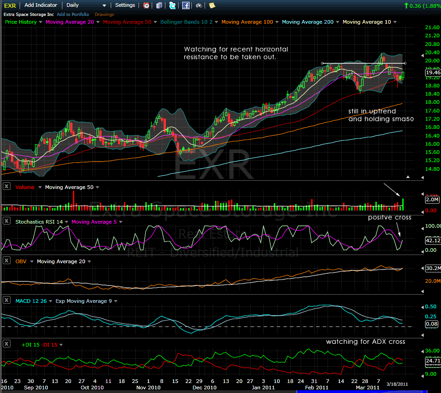Select the Bollinger Bands 10 2 label
Viewport: 441px width, 393px height.
(x=186, y=22)
